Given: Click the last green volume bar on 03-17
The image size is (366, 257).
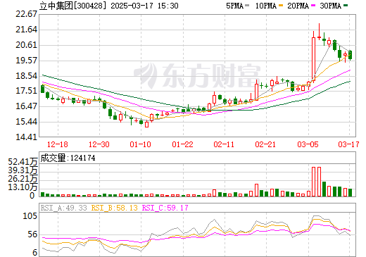Looking at the screenshot, I should click(x=351, y=192).
